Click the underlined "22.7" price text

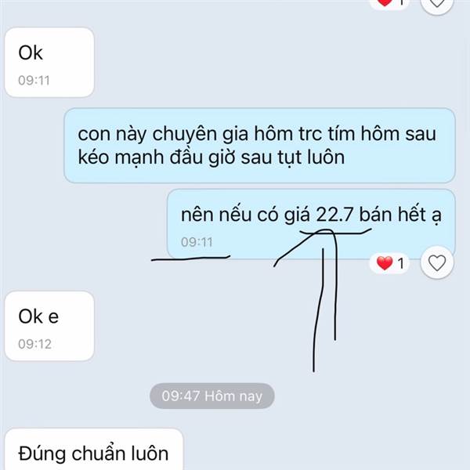click(x=334, y=215)
